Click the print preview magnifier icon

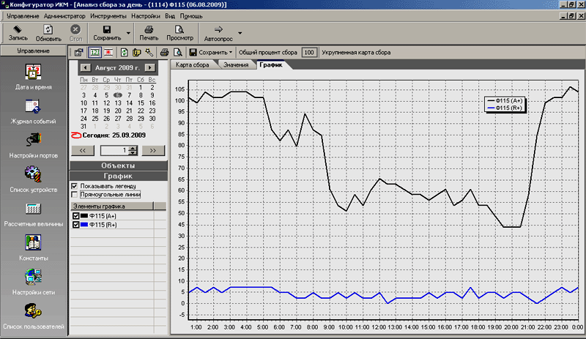click(178, 53)
